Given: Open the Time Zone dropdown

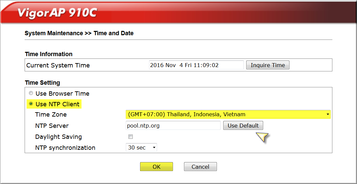Looking at the screenshot, I should click(x=228, y=115).
